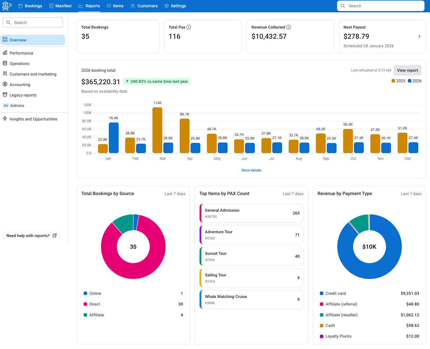Click the Insights and Opportunities lightning icon
Screen dimensions: 430x349
[x=4, y=119]
